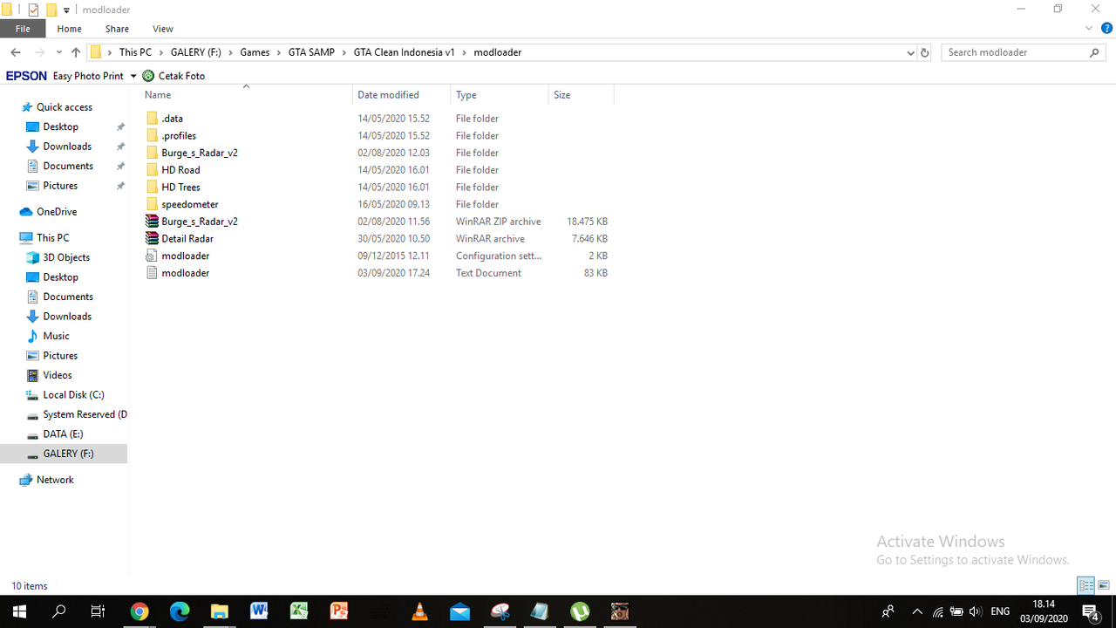The height and width of the screenshot is (628, 1116).
Task: Open the PowerPoint icon in the taskbar
Action: click(339, 611)
